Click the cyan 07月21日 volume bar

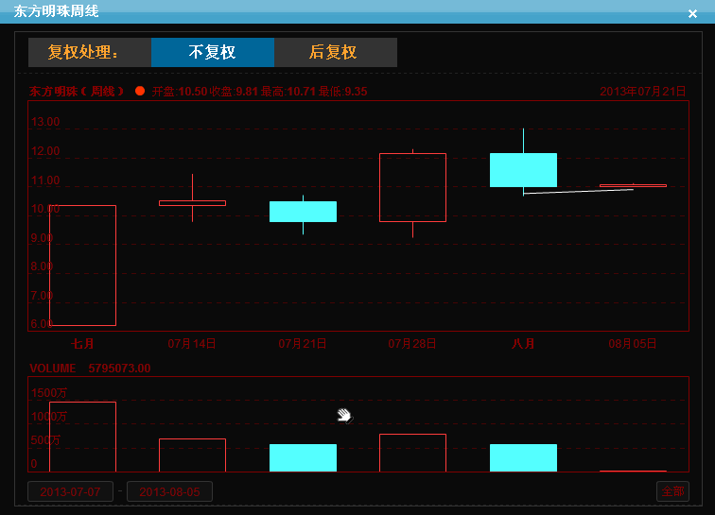(303, 457)
